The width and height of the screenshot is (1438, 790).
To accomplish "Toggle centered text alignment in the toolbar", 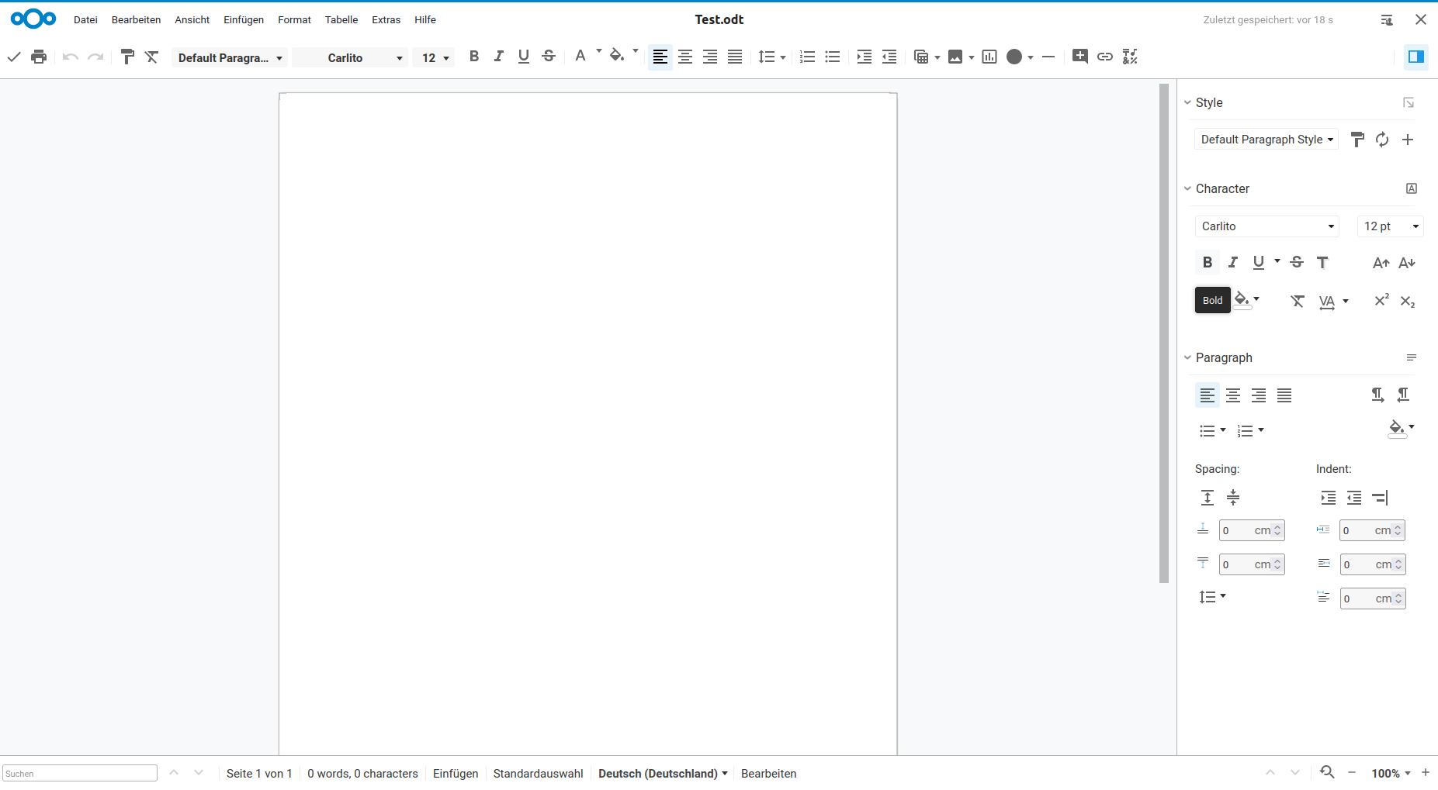I will pos(685,56).
